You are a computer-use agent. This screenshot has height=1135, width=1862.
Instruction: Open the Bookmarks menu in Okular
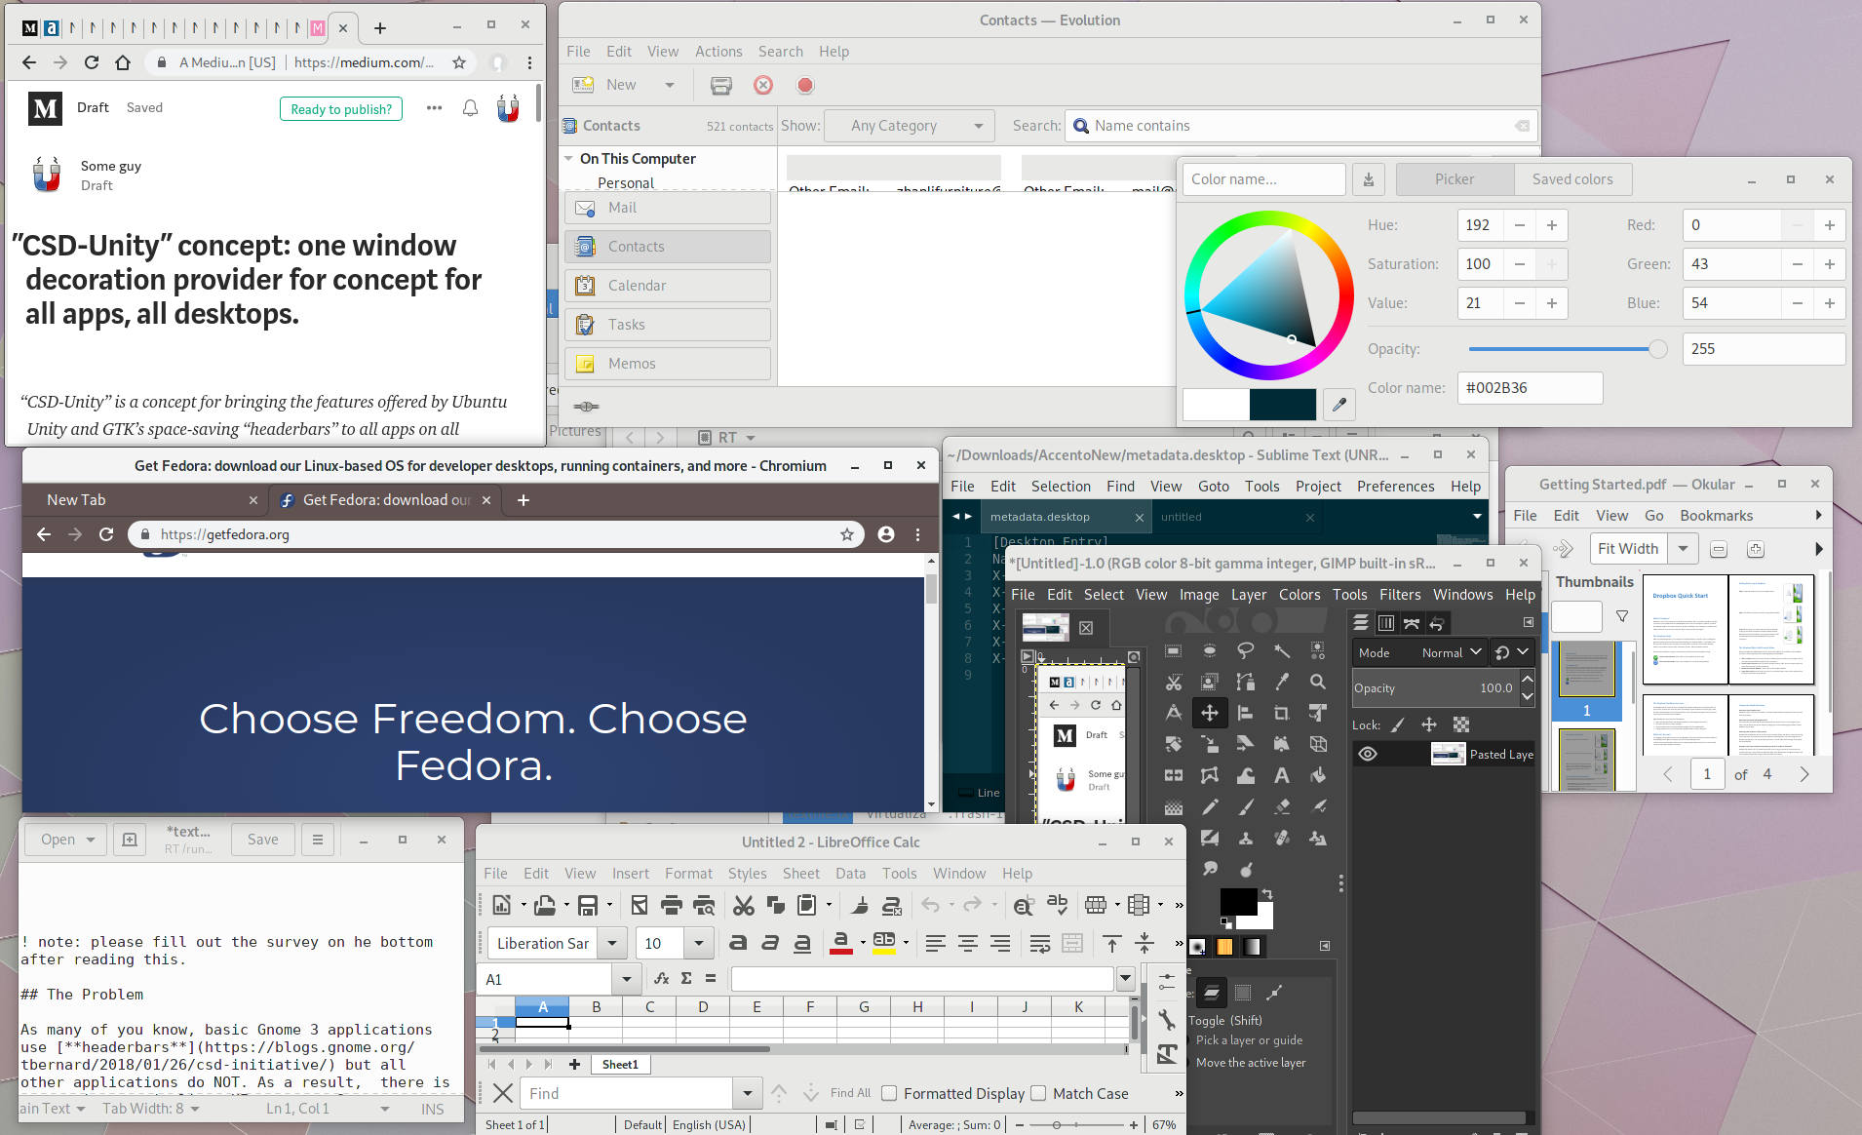coord(1717,516)
